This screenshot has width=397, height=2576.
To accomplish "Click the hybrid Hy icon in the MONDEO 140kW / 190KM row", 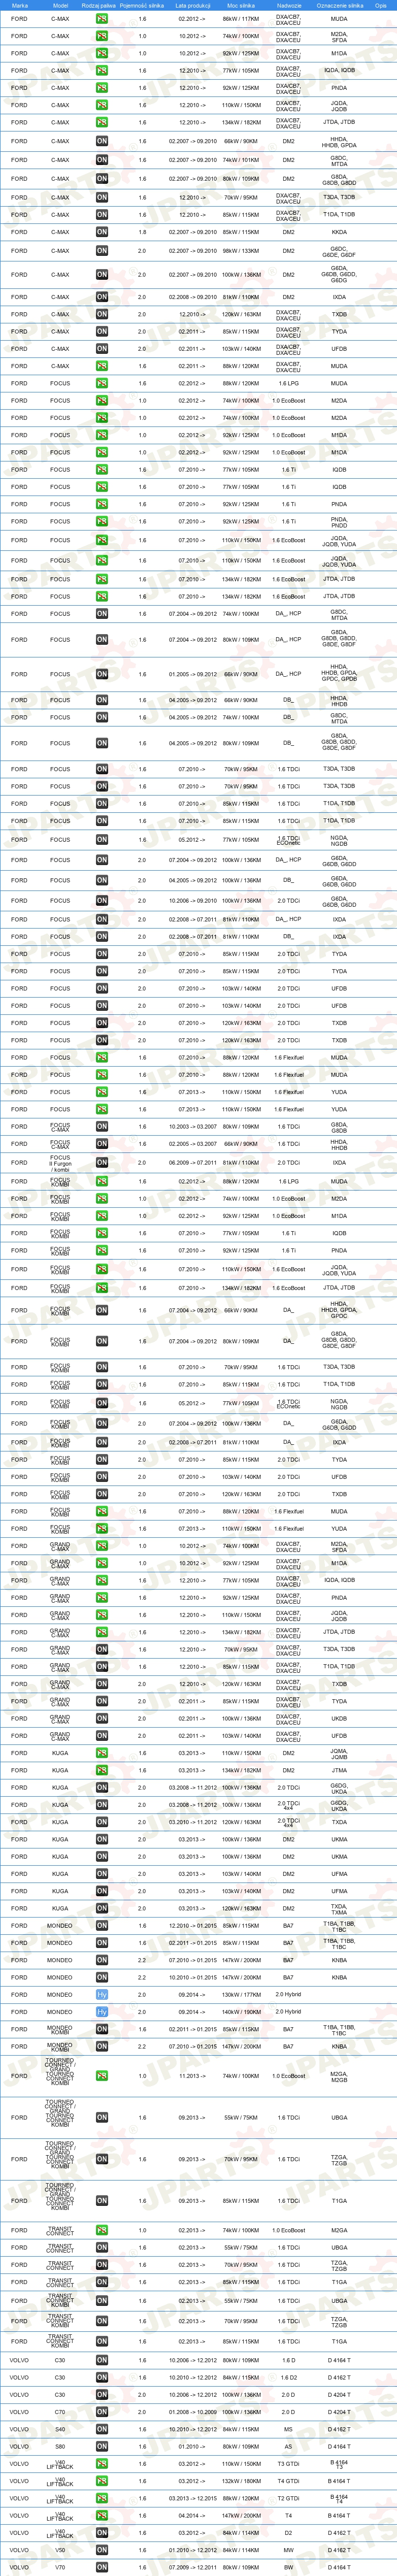I will 102,2011.
